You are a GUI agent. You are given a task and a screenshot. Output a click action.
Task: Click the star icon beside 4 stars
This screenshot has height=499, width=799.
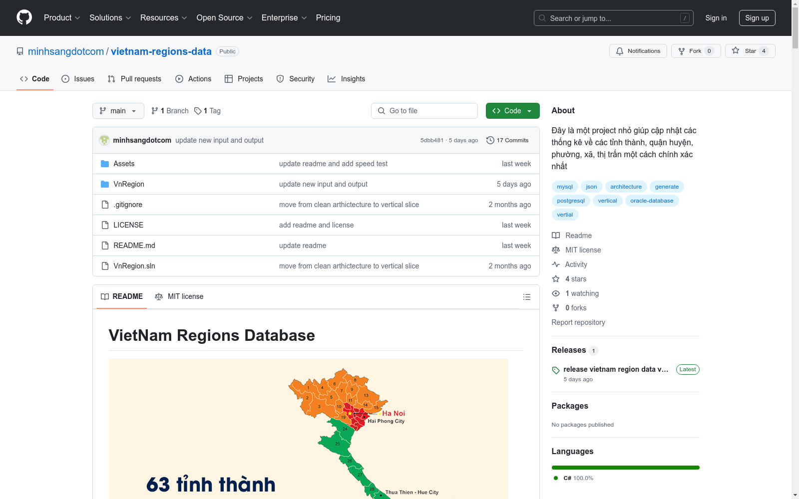556,279
